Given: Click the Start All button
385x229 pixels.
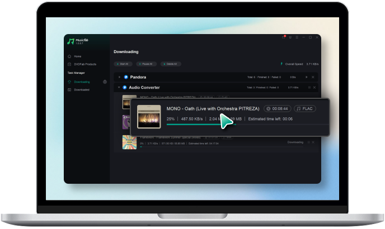Looking at the screenshot, I should point(123,64).
